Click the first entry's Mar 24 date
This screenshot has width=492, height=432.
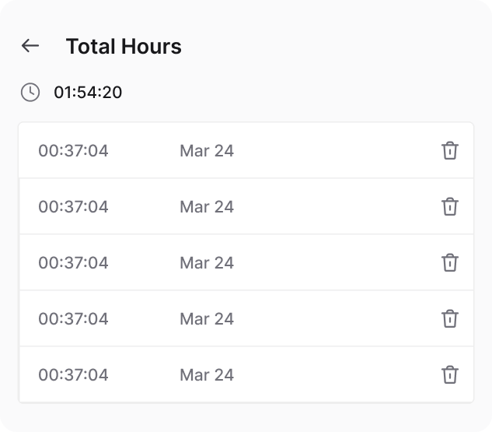(206, 150)
